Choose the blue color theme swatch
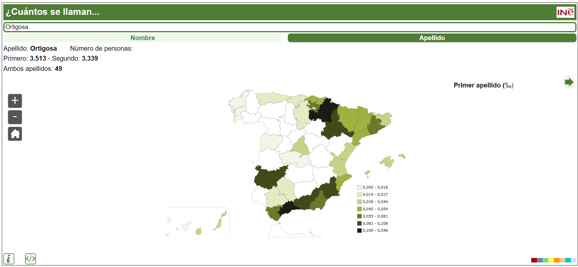Image resolution: width=578 pixels, height=267 pixels. (x=539, y=260)
